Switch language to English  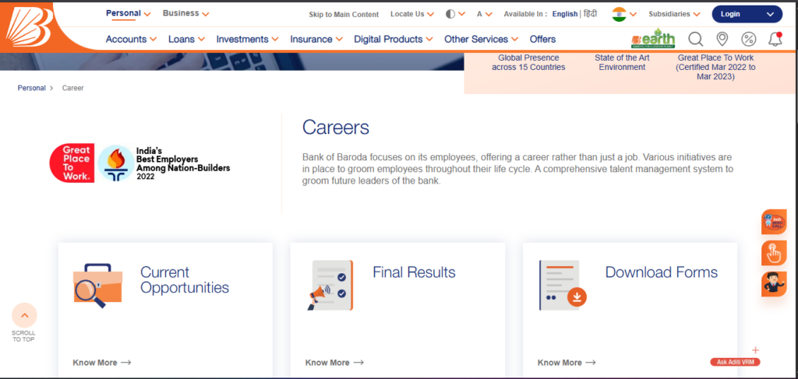click(565, 14)
